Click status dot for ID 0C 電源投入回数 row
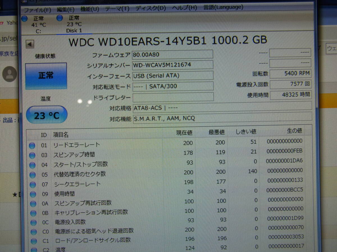This screenshot has height=252, width=337. pos(33,223)
